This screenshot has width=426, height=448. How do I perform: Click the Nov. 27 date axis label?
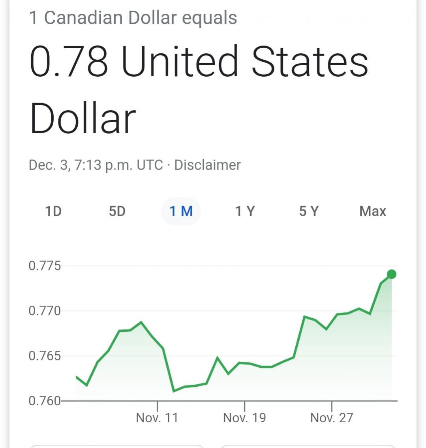pyautogui.click(x=332, y=418)
